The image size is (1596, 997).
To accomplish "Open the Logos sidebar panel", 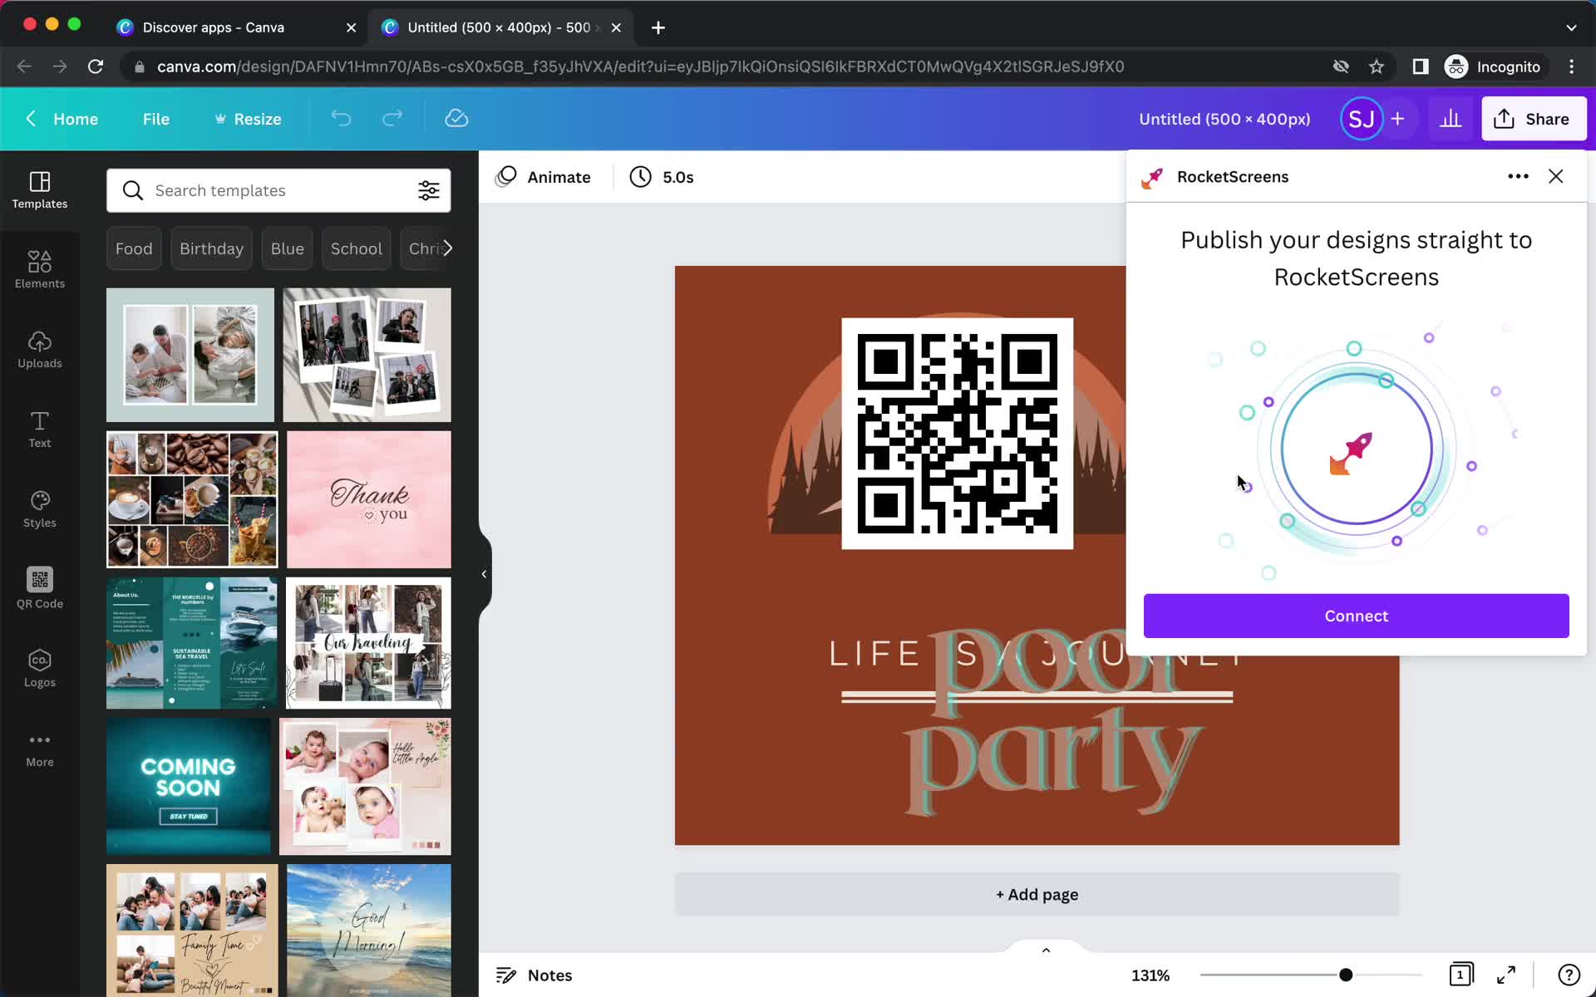I will coord(39,669).
